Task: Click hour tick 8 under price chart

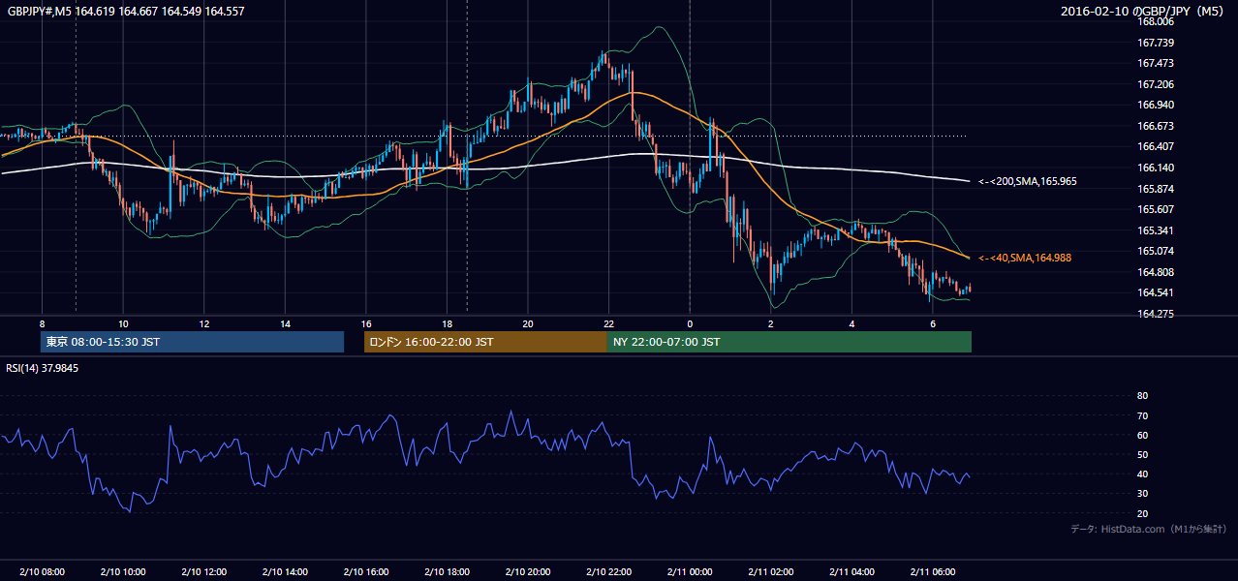Action: click(x=42, y=323)
